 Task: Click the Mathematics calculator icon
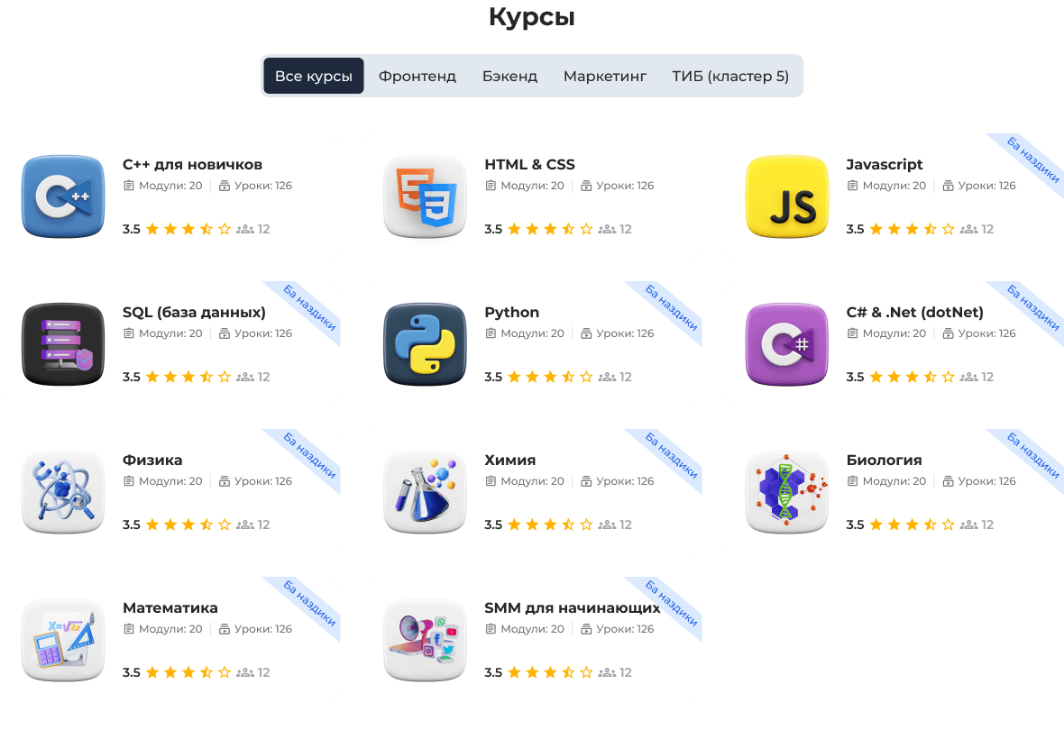(63, 640)
